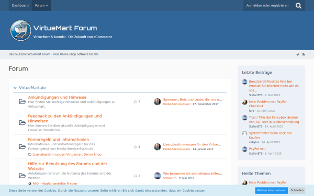Open the search magnifier icon
Image resolution: width=314 pixels, height=196 pixels.
click(x=298, y=6)
